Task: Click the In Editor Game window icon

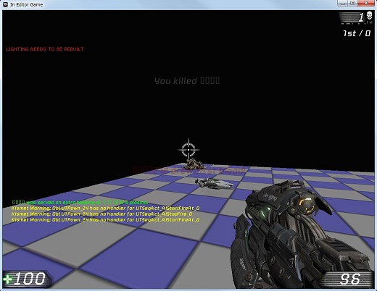Action: pos(5,4)
